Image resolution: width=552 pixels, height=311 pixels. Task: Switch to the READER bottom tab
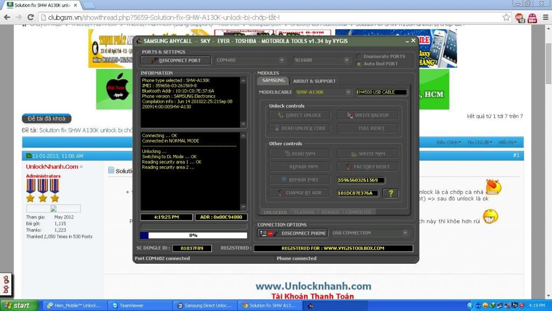330,212
